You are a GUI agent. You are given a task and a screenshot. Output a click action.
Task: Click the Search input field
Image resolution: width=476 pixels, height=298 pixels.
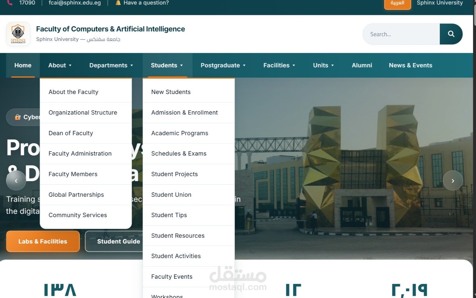401,34
